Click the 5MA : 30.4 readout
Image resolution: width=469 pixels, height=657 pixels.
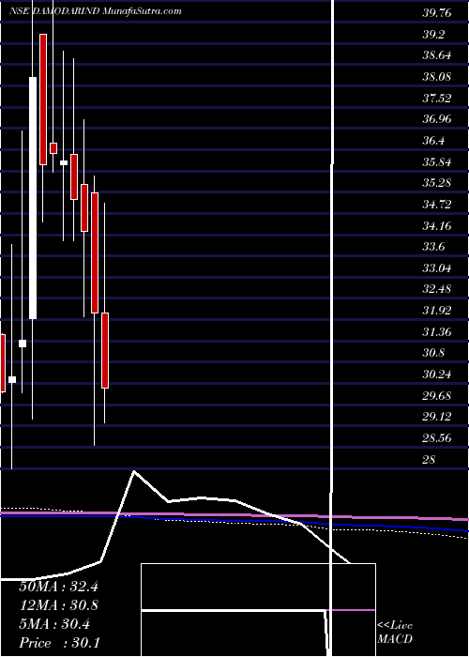(53, 624)
